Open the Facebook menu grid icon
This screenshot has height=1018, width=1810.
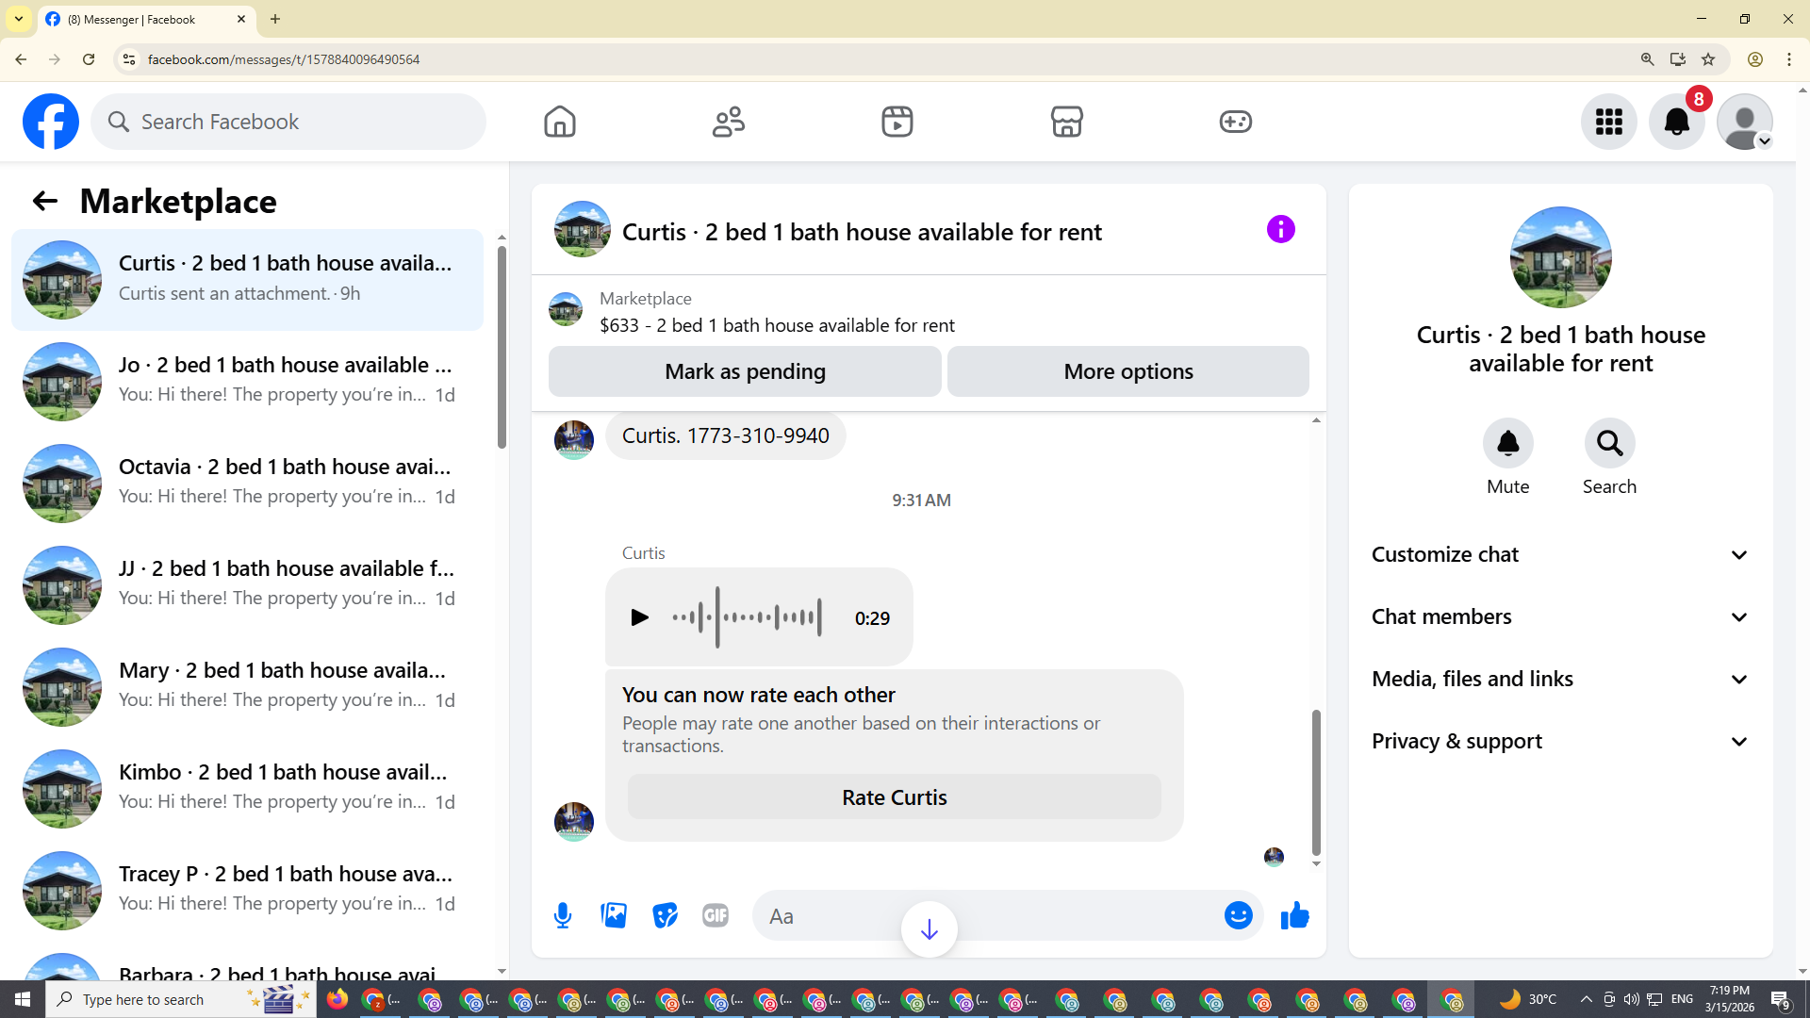[1609, 122]
